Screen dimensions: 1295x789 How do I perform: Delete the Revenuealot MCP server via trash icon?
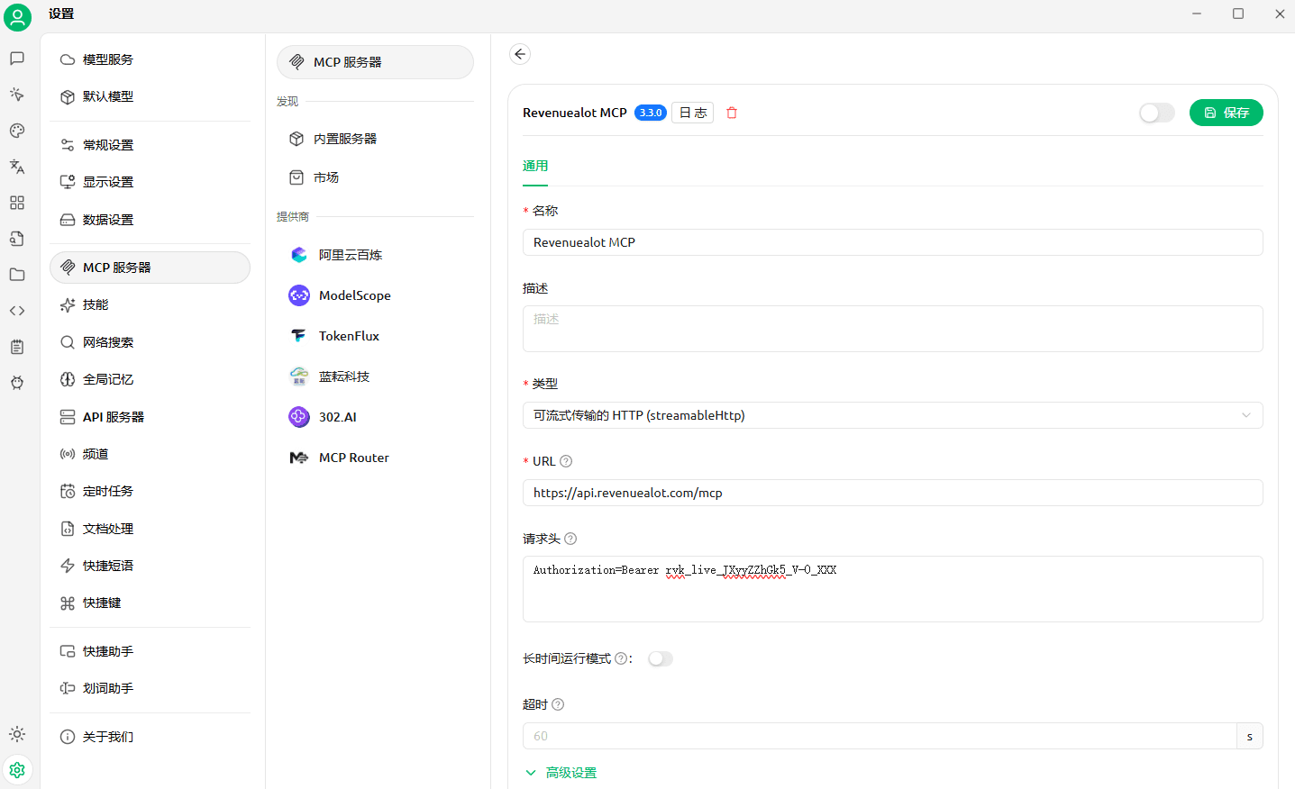[732, 113]
